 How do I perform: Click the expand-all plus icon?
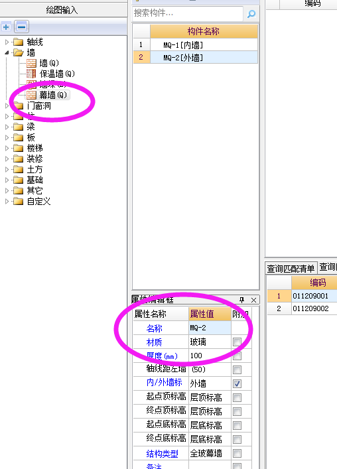(x=6, y=27)
